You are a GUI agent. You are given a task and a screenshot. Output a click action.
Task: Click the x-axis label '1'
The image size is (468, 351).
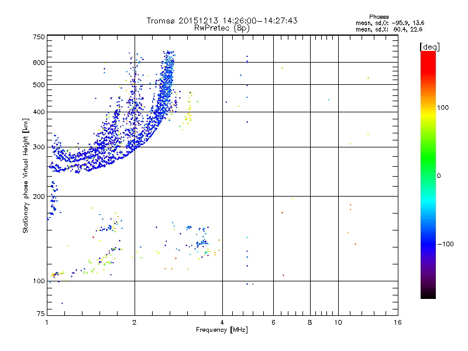pyautogui.click(x=47, y=322)
